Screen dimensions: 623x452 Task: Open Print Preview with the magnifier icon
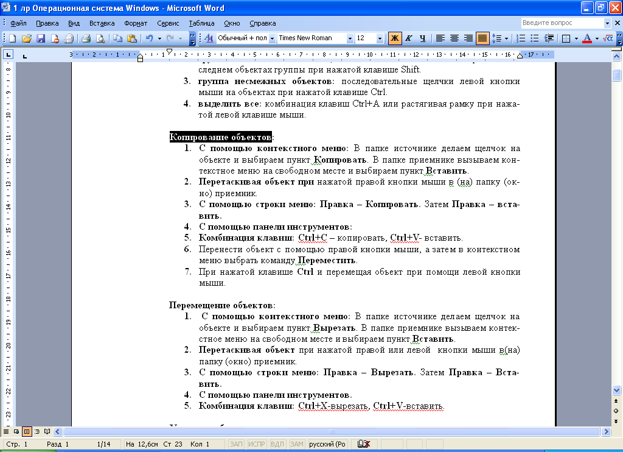point(100,38)
